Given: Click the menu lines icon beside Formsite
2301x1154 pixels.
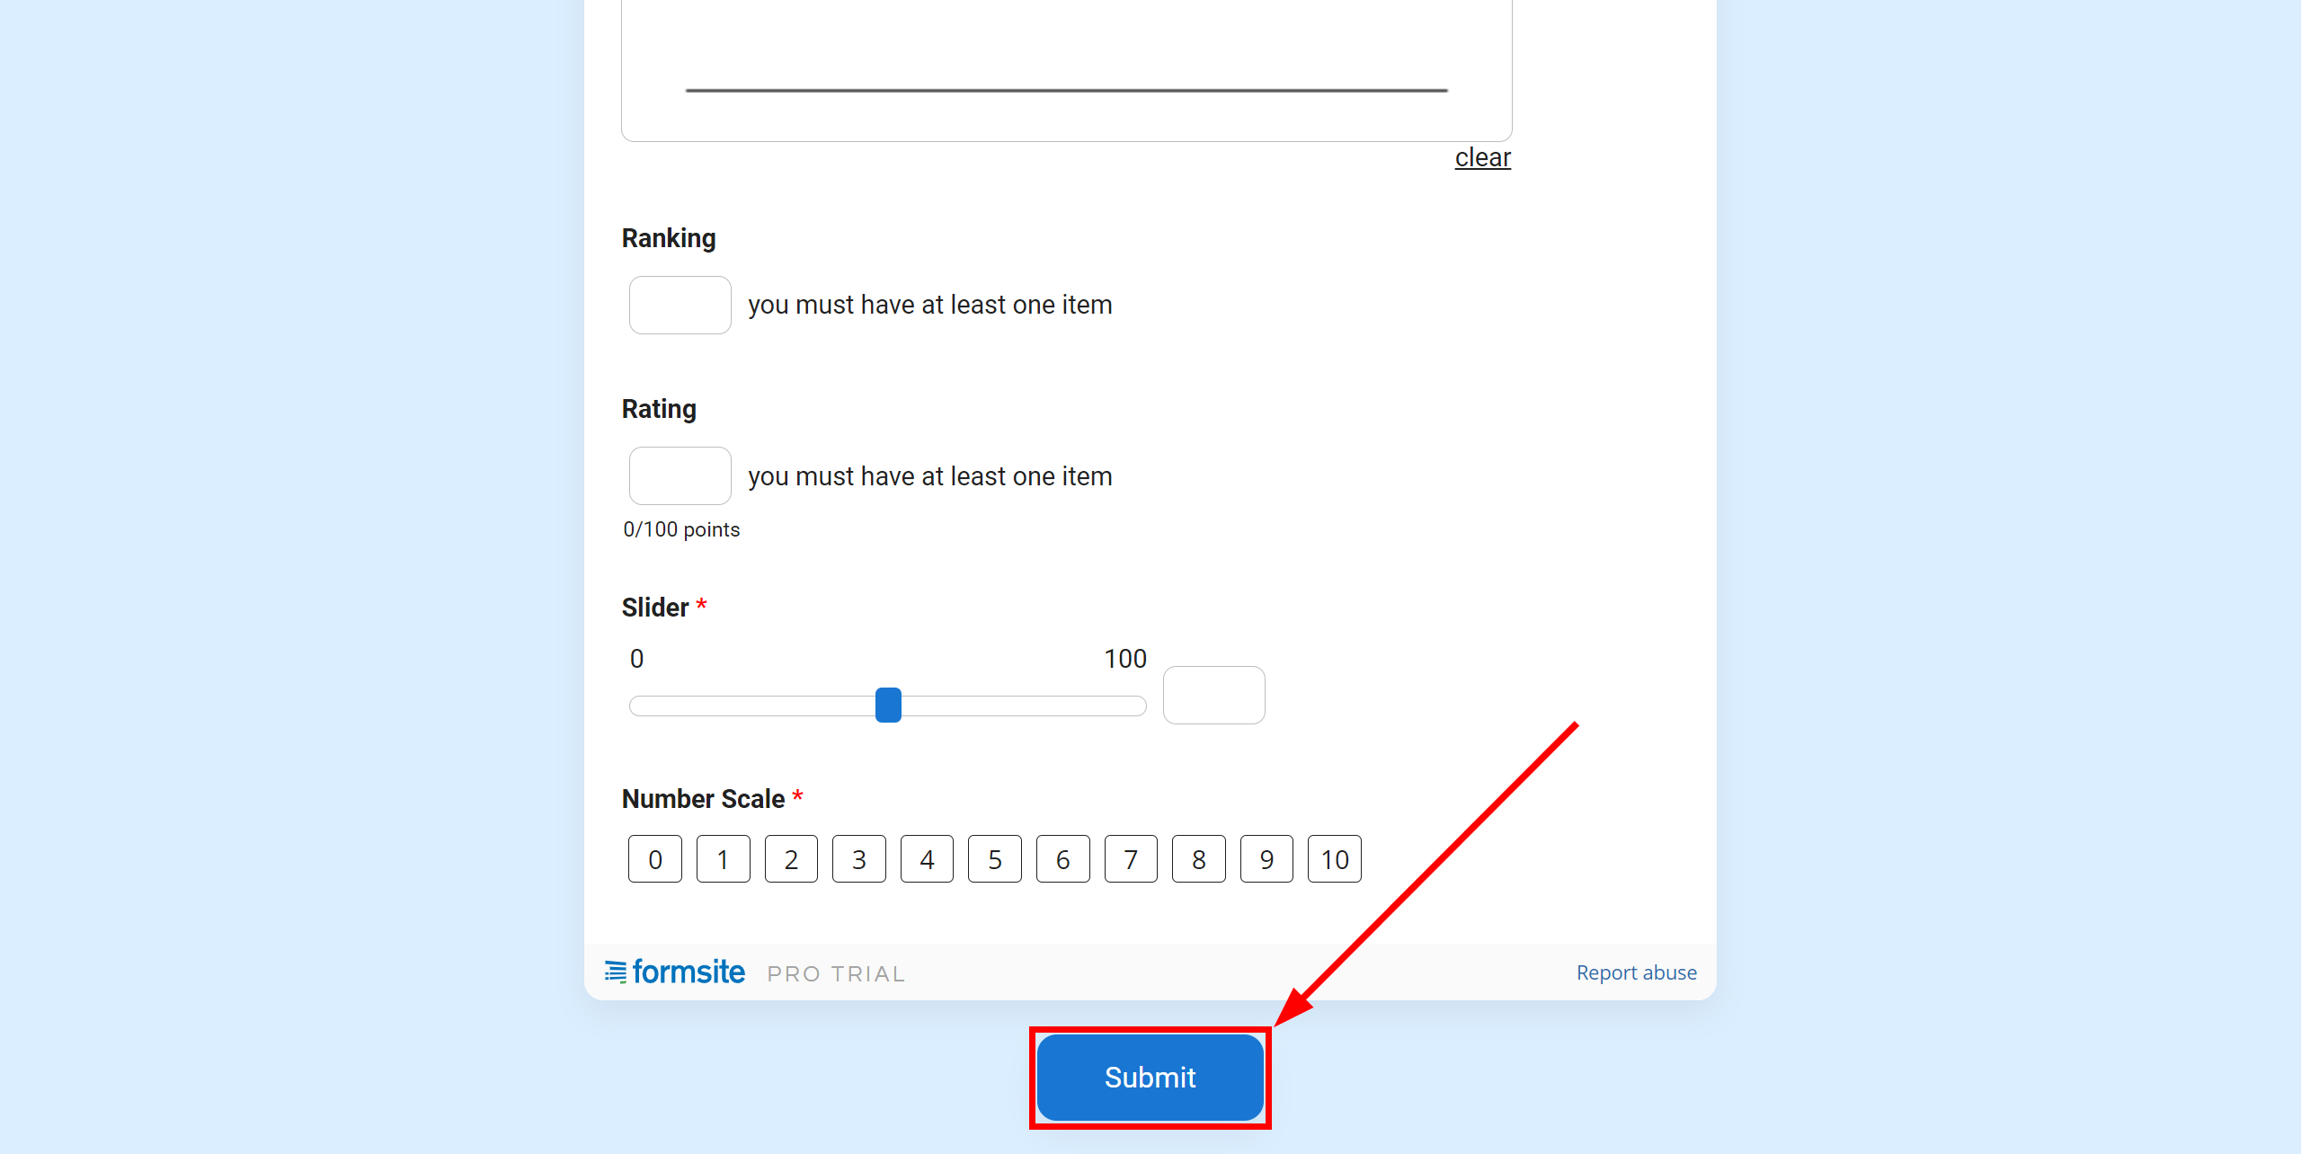Looking at the screenshot, I should click(x=614, y=972).
